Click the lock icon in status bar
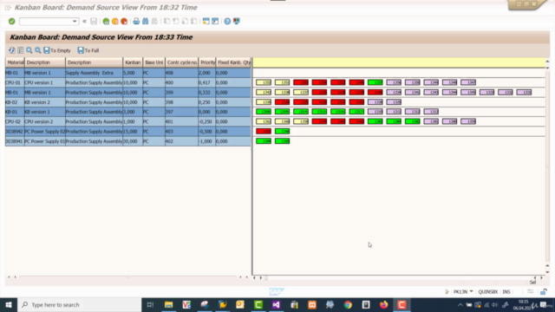The height and width of the screenshot is (312, 555). tap(544, 292)
